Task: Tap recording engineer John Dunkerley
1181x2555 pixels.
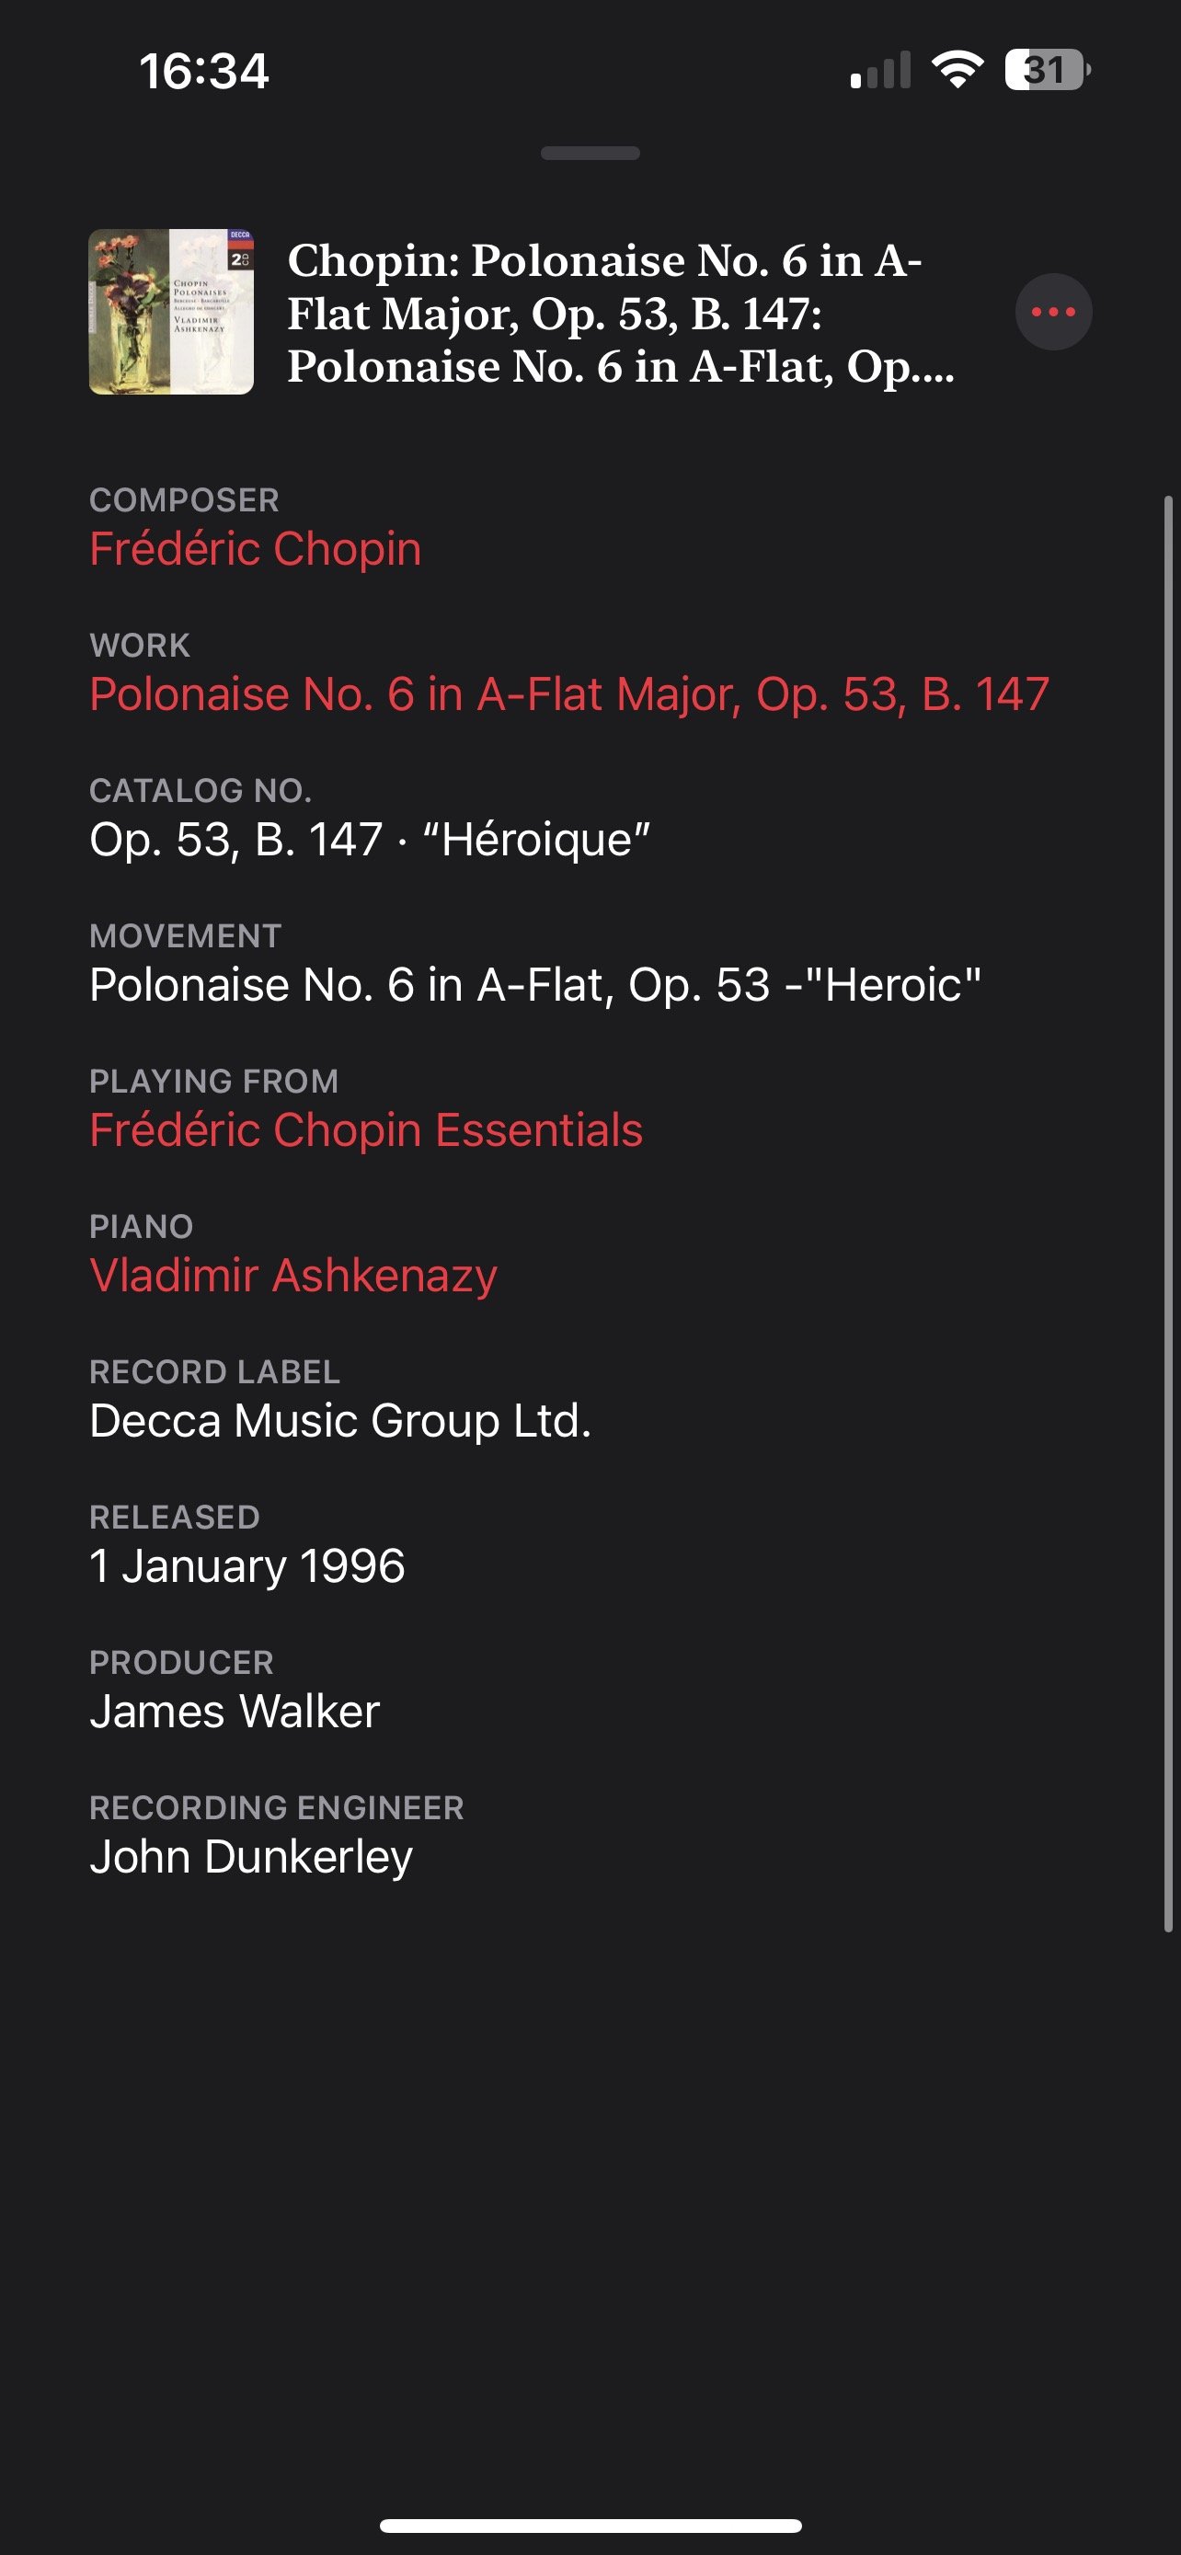Action: pos(251,1856)
